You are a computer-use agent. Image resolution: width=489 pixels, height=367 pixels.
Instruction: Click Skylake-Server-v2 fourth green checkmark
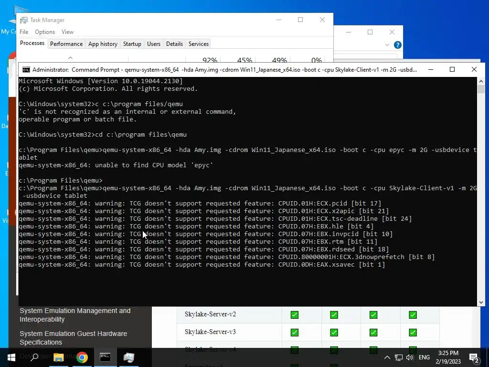coord(413,314)
